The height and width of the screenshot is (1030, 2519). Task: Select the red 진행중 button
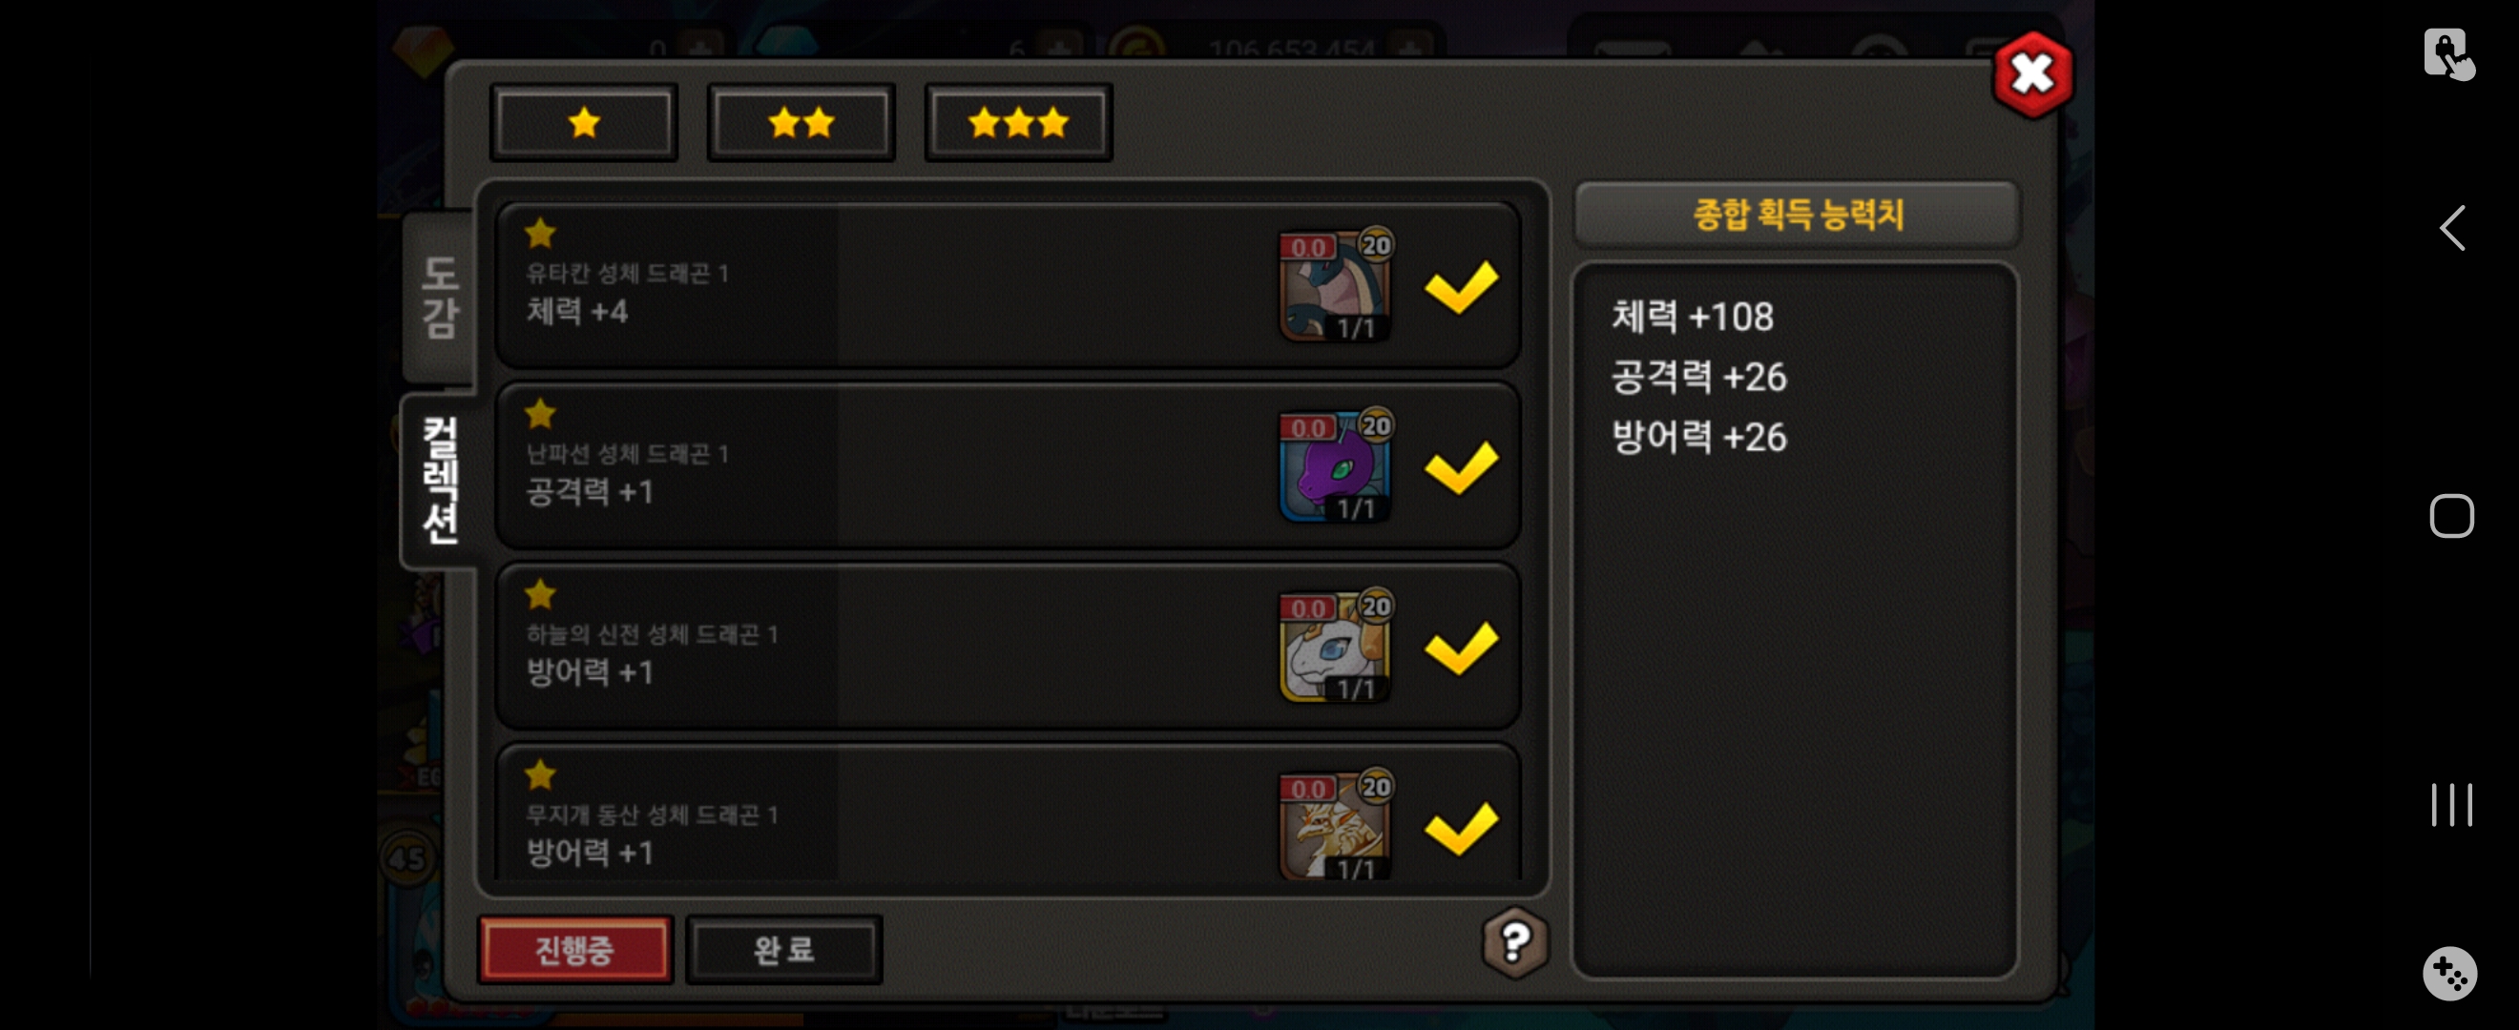point(575,949)
